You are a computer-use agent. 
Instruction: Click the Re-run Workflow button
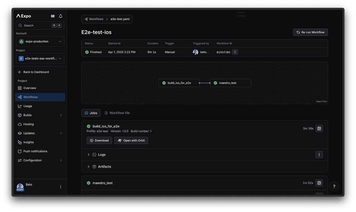pos(310,32)
